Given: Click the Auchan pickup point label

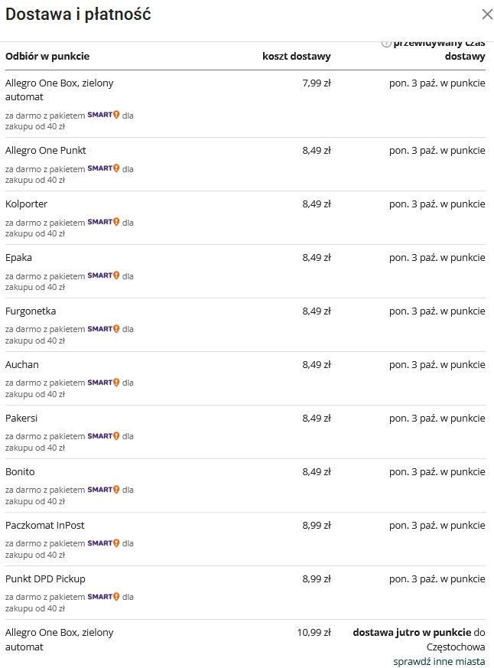Looking at the screenshot, I should click(x=22, y=365).
